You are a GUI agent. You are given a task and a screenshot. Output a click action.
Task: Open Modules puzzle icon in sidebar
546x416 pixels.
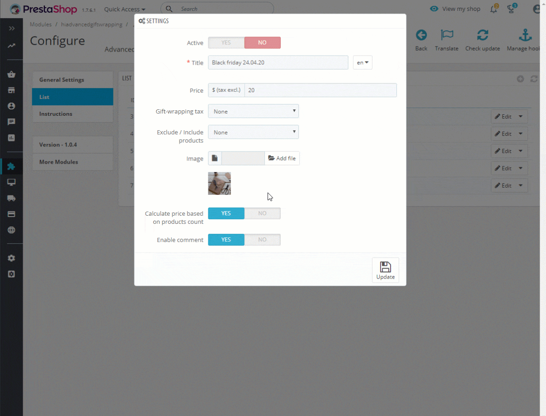click(11, 166)
